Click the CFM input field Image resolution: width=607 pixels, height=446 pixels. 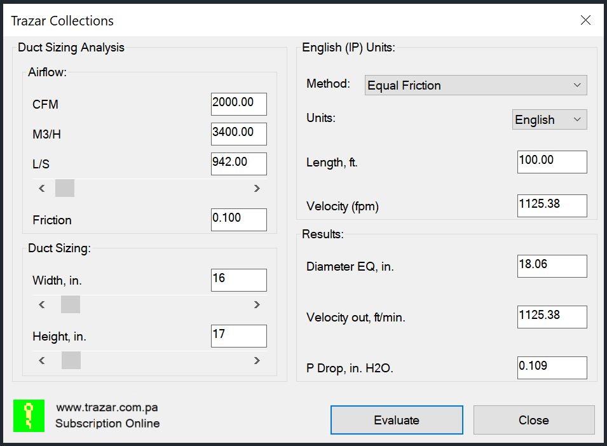click(x=238, y=104)
